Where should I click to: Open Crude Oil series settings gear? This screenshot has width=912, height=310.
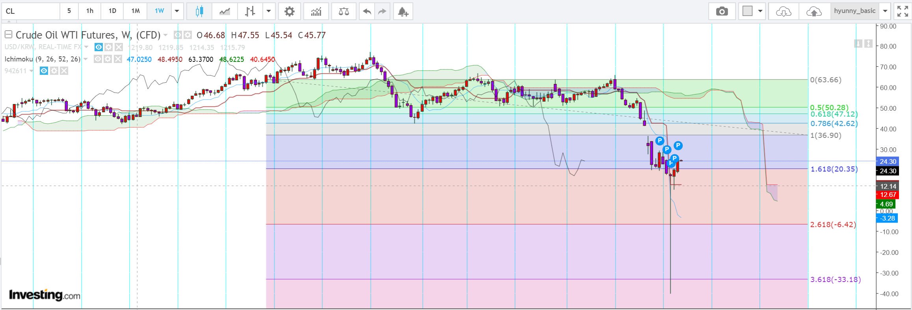(x=188, y=35)
